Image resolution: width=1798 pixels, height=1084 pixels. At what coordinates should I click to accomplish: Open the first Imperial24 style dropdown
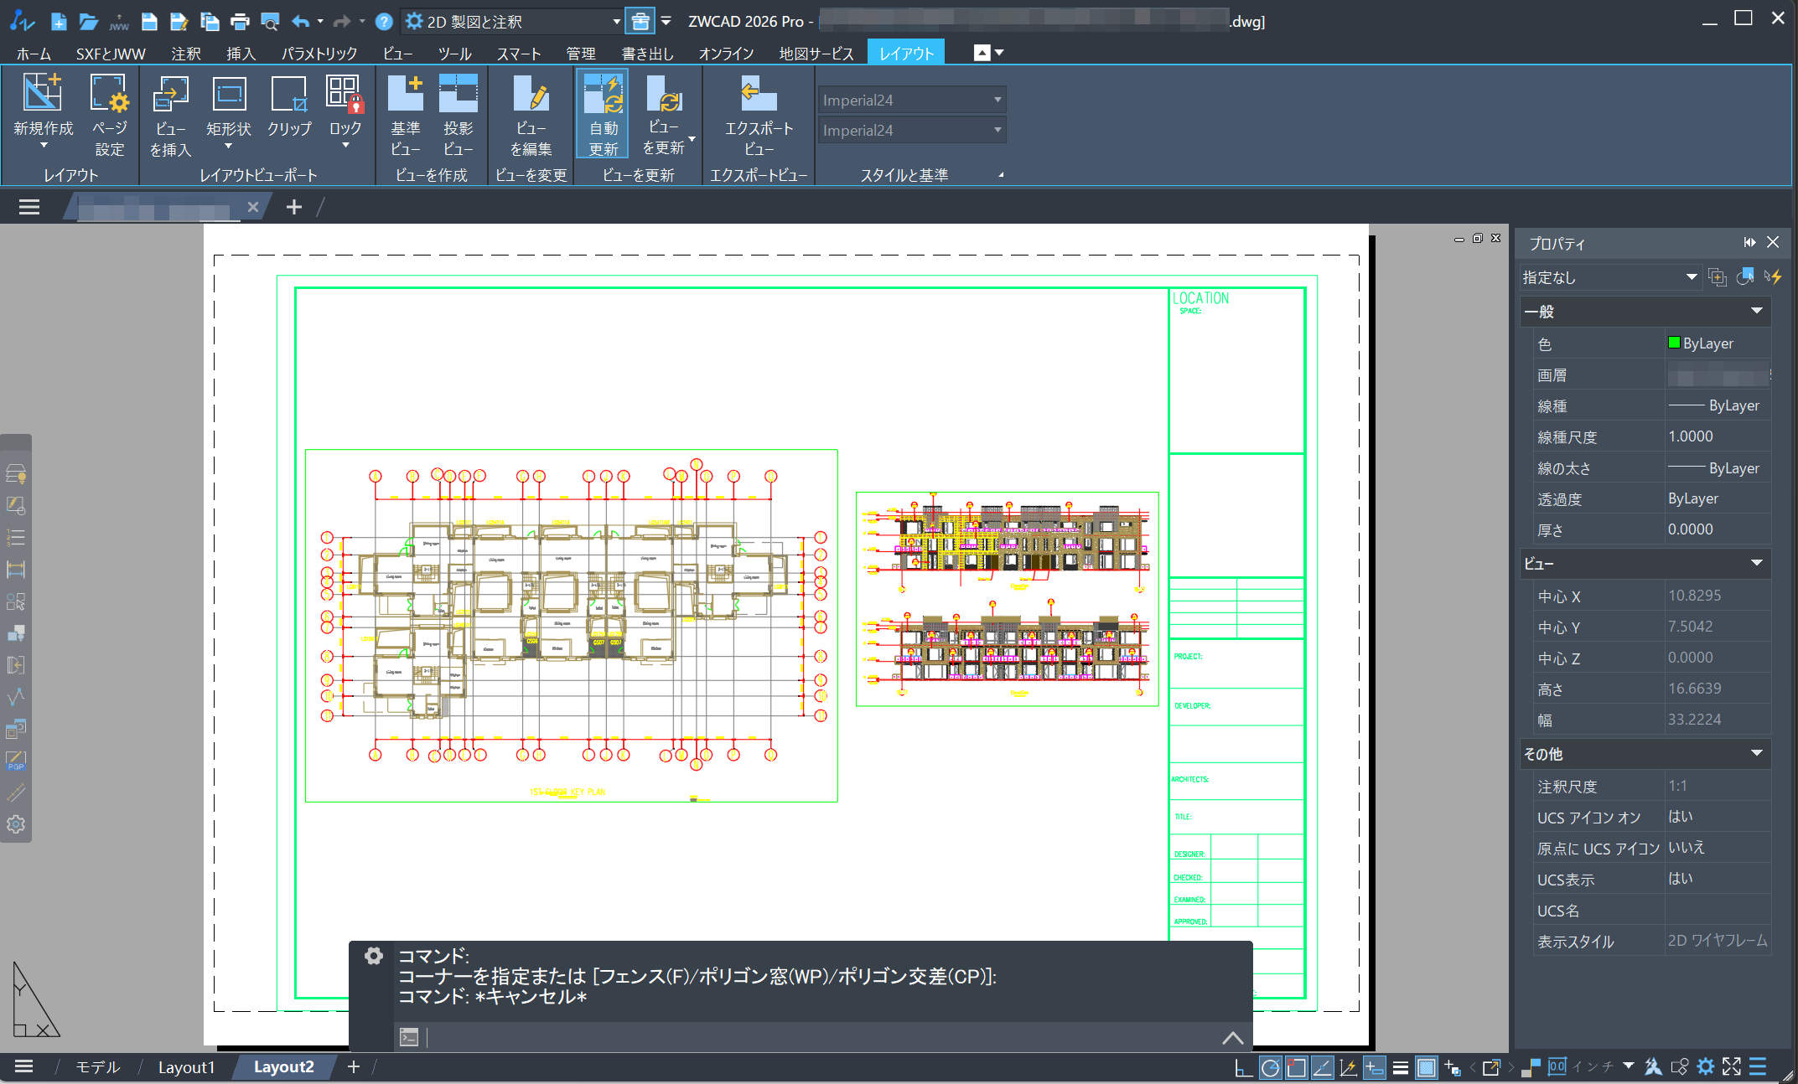coord(997,100)
